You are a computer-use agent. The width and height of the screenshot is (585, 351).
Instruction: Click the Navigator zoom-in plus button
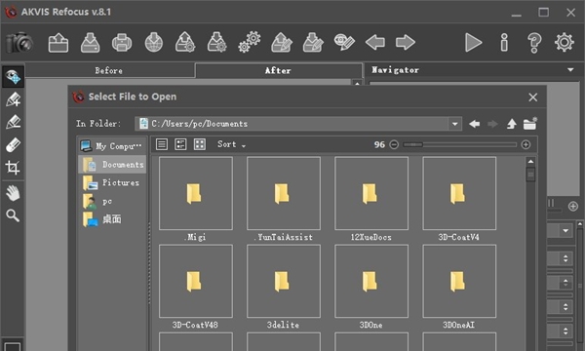(x=573, y=206)
